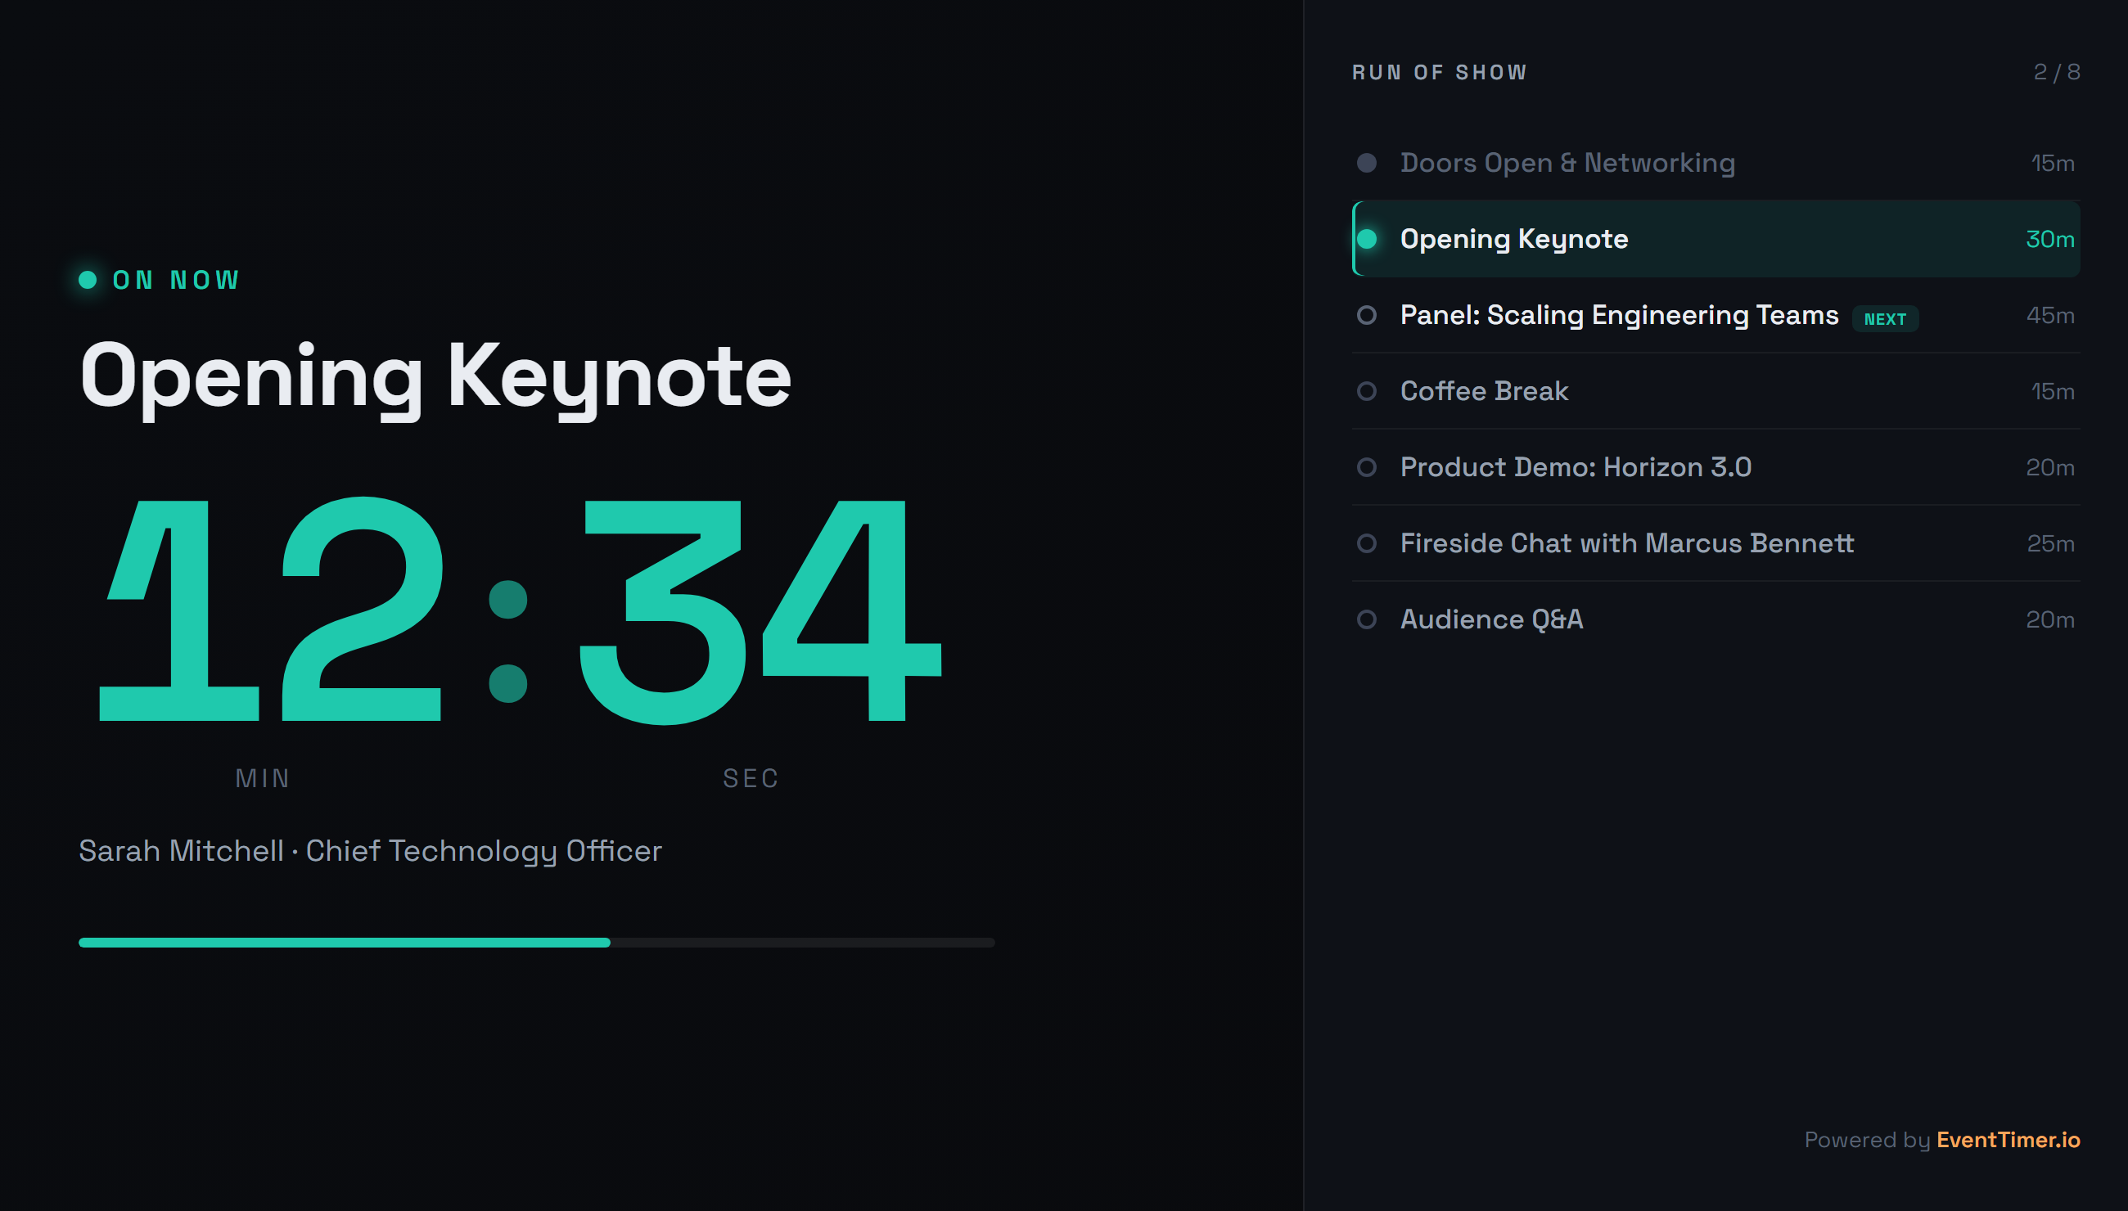Click the 45m duration on the Panel row
The width and height of the screenshot is (2128, 1211).
click(2049, 316)
